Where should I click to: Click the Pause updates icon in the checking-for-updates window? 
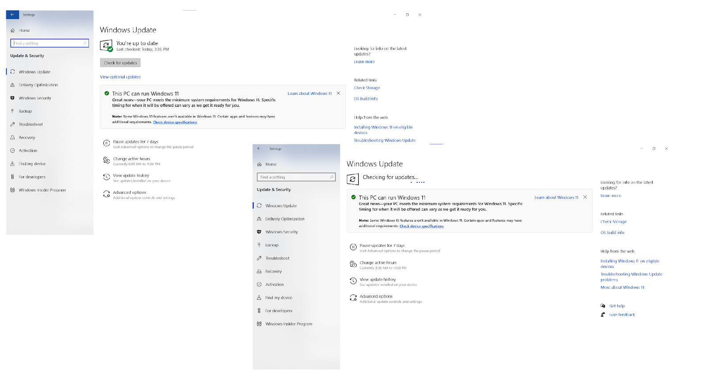coord(353,247)
